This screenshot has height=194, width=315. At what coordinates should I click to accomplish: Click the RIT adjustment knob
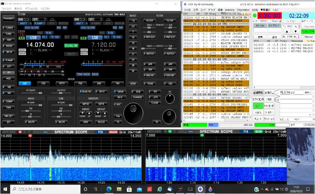pyautogui.click(x=170, y=98)
